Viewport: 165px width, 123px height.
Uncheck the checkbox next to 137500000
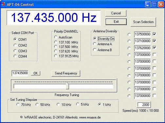(x=155, y=34)
